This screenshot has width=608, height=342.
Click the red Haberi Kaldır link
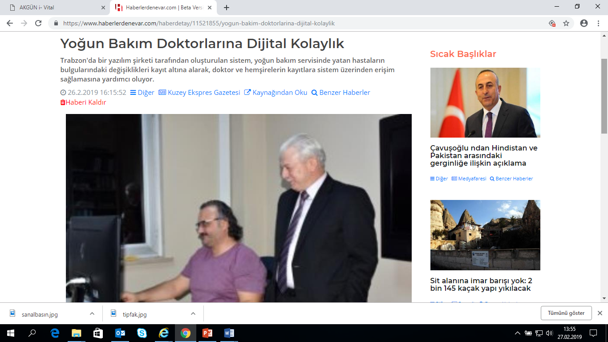click(x=83, y=102)
